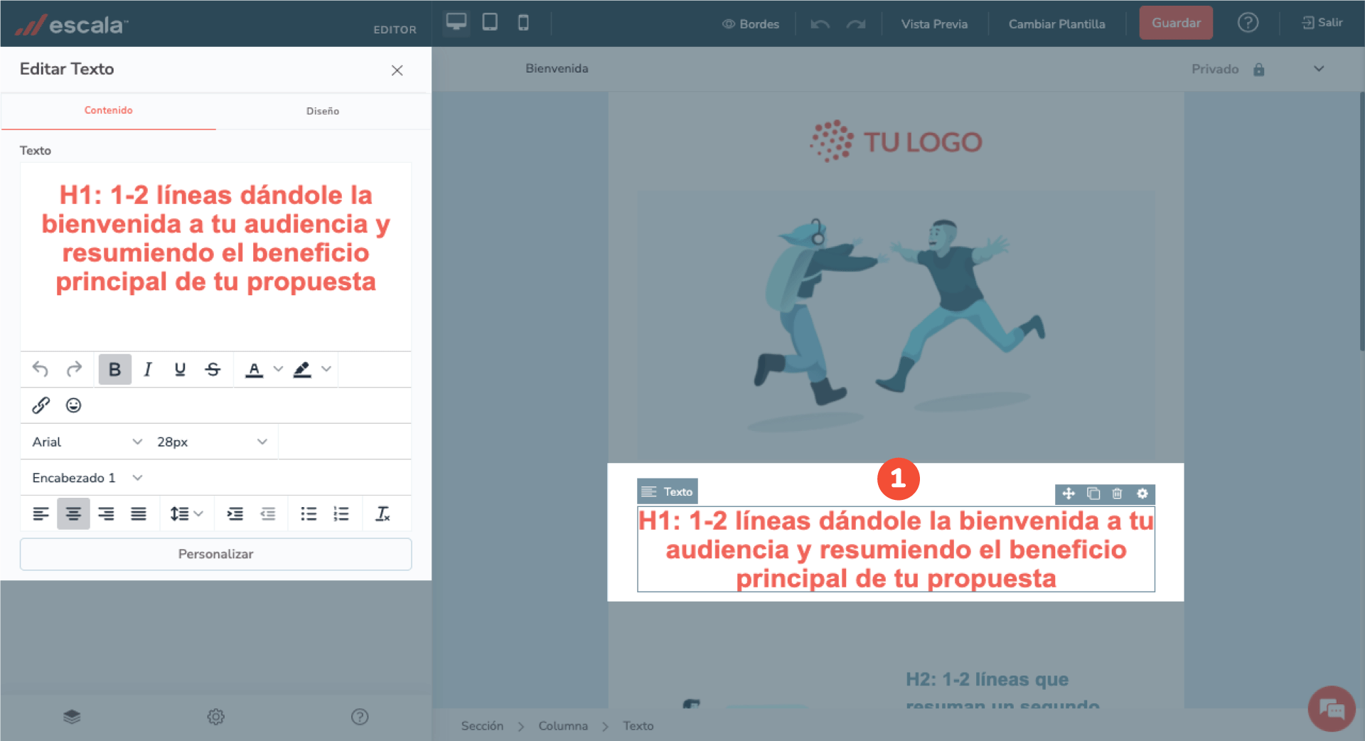Open the Encabezado 1 format dropdown
Screen dimensions: 1365x741
[x=87, y=478]
